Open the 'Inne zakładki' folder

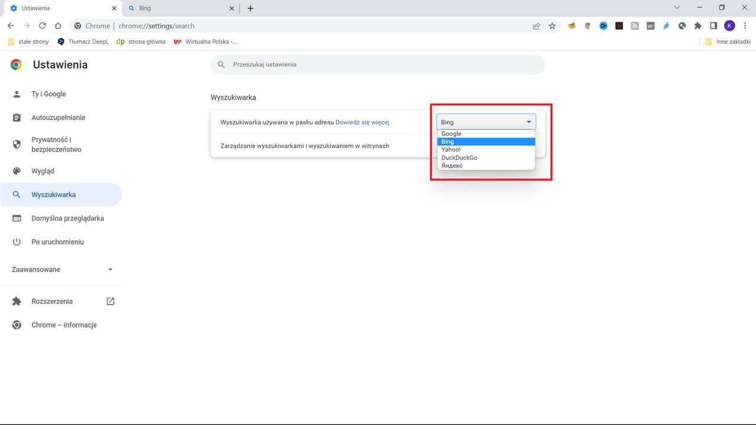(x=728, y=42)
